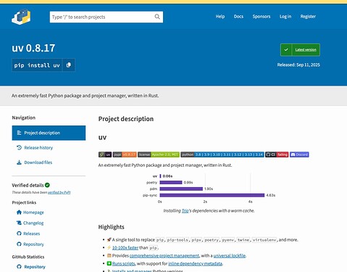Click the Discord badge
Image resolution: width=347 pixels, height=272 pixels.
point(299,154)
